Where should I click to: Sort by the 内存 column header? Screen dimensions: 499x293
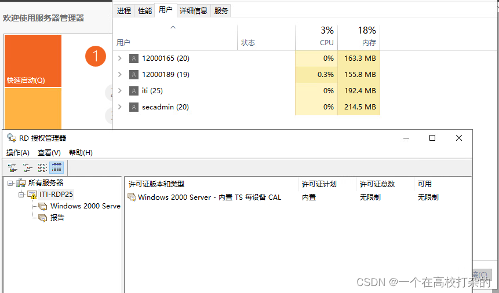359,37
